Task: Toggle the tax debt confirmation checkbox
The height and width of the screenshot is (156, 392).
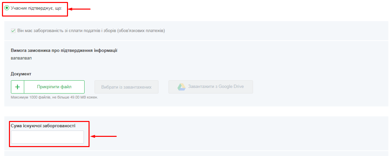Action: (x=13, y=31)
